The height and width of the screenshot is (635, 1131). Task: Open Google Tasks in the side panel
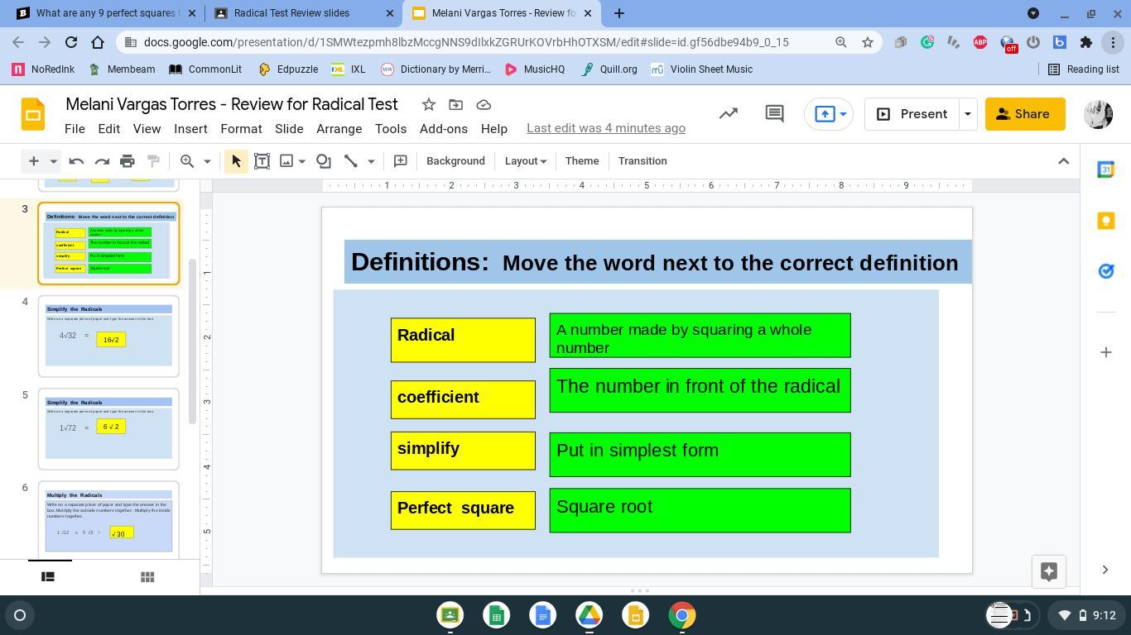tap(1105, 271)
